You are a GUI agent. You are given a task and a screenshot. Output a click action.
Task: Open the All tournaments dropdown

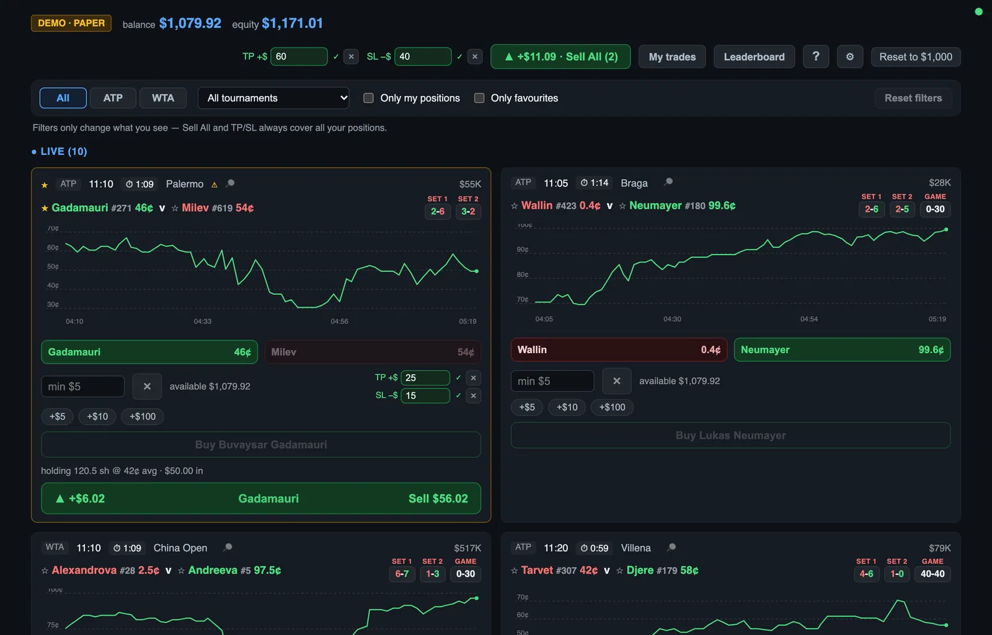(x=273, y=98)
